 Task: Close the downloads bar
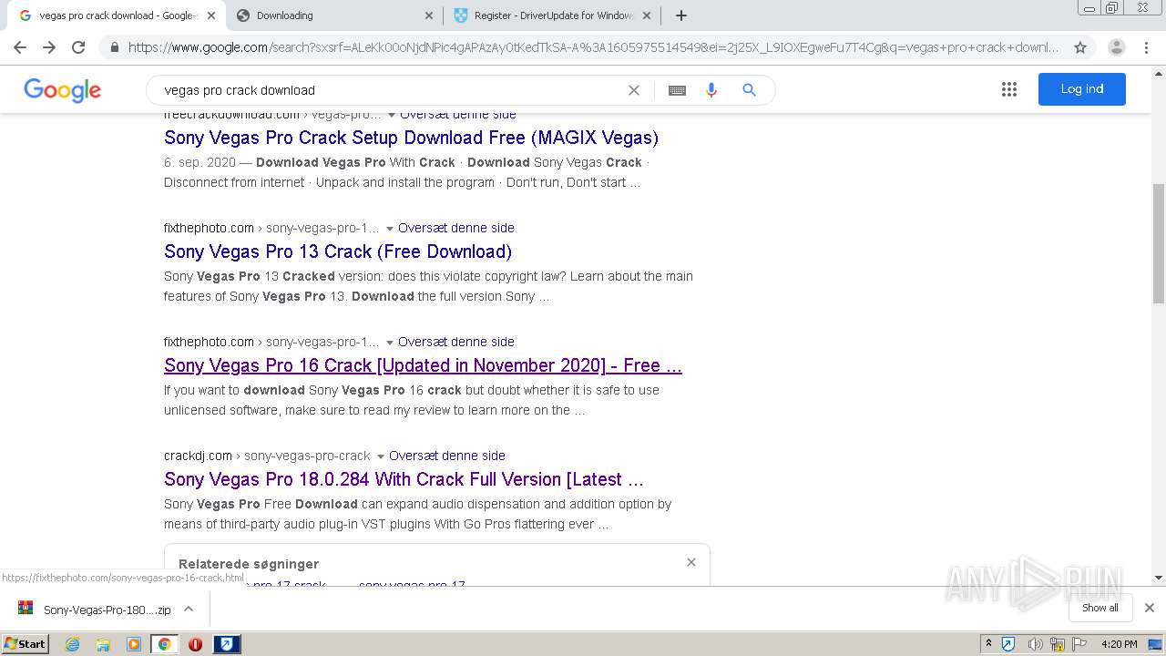(1150, 608)
